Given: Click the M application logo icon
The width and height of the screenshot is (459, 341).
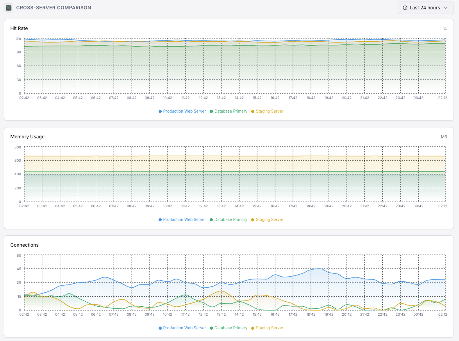Looking at the screenshot, I should coord(9,8).
